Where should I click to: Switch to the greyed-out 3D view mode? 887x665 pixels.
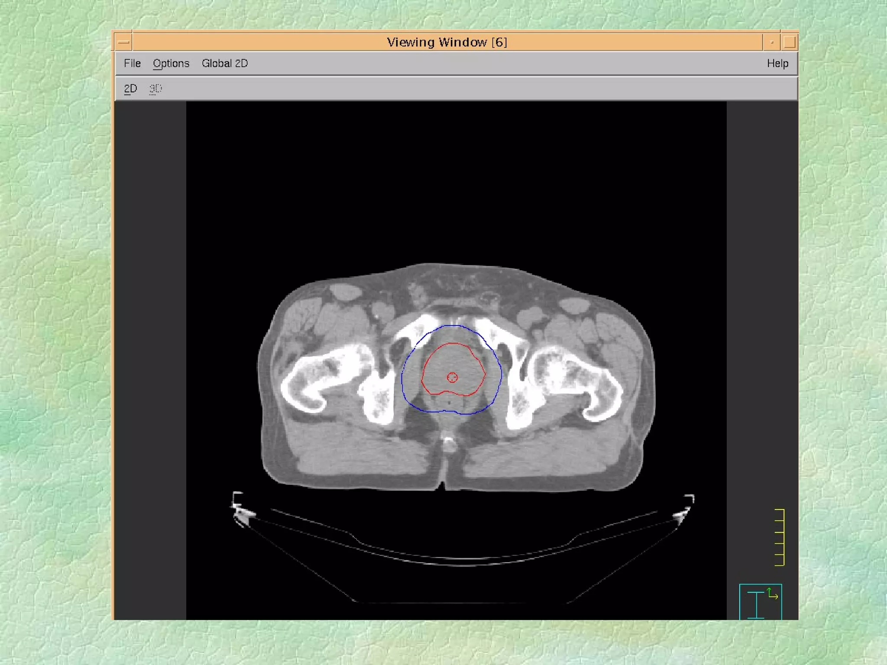155,89
